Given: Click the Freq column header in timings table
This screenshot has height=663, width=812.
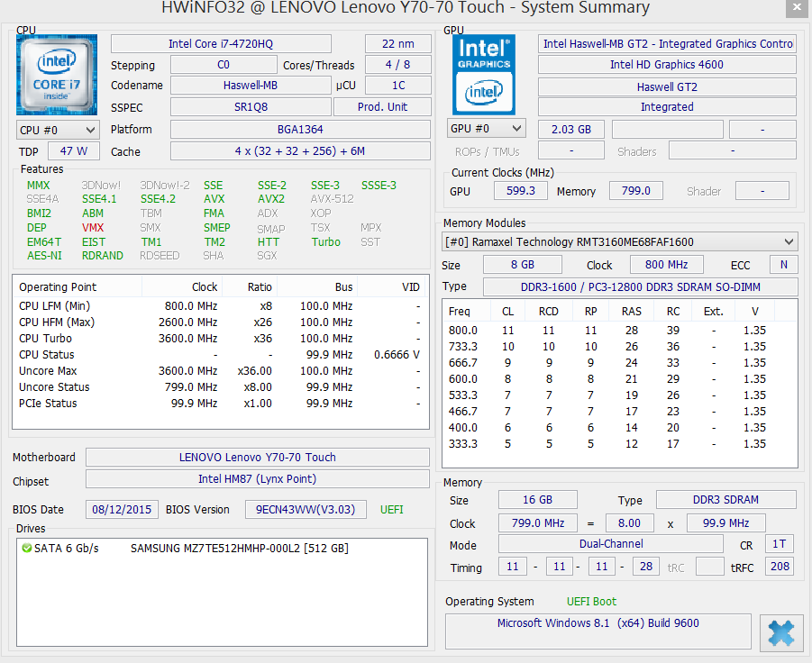Looking at the screenshot, I should tap(467, 311).
